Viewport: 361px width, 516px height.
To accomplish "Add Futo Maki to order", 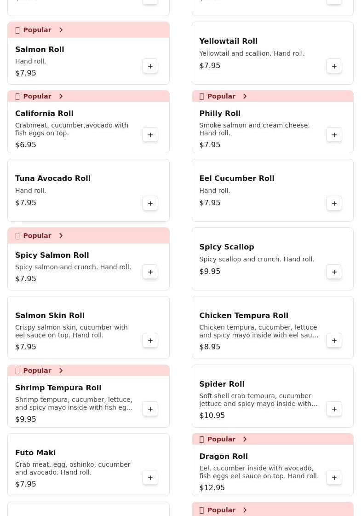I will point(150,478).
